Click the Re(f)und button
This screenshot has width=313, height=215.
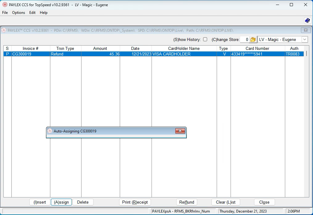[187, 202]
